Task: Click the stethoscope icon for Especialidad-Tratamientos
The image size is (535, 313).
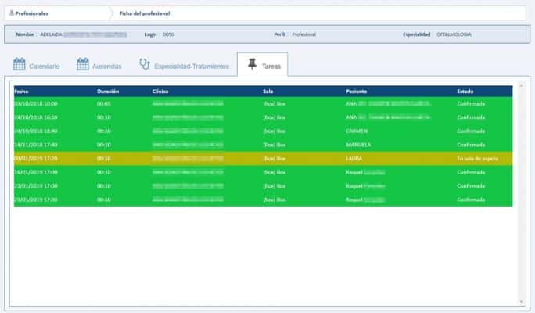Action: click(144, 65)
